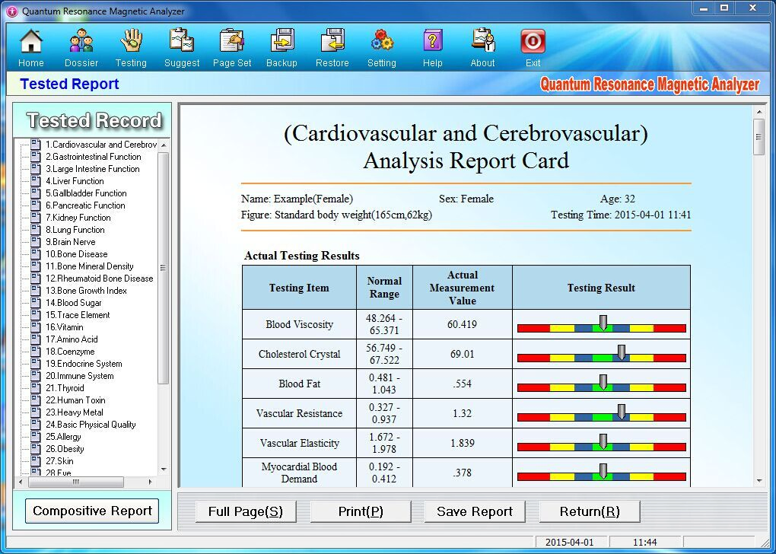
Task: Open the Compositive Report
Action: tap(91, 511)
